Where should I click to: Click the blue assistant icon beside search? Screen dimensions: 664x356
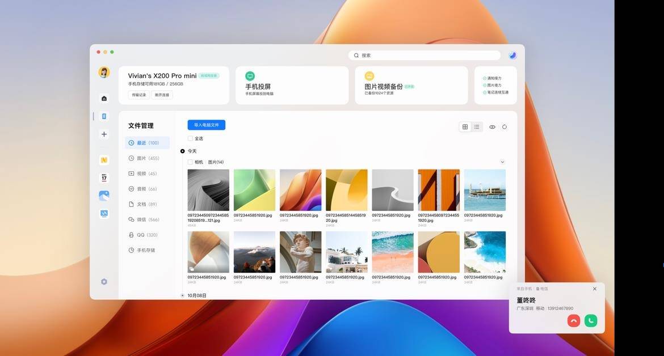click(x=512, y=56)
